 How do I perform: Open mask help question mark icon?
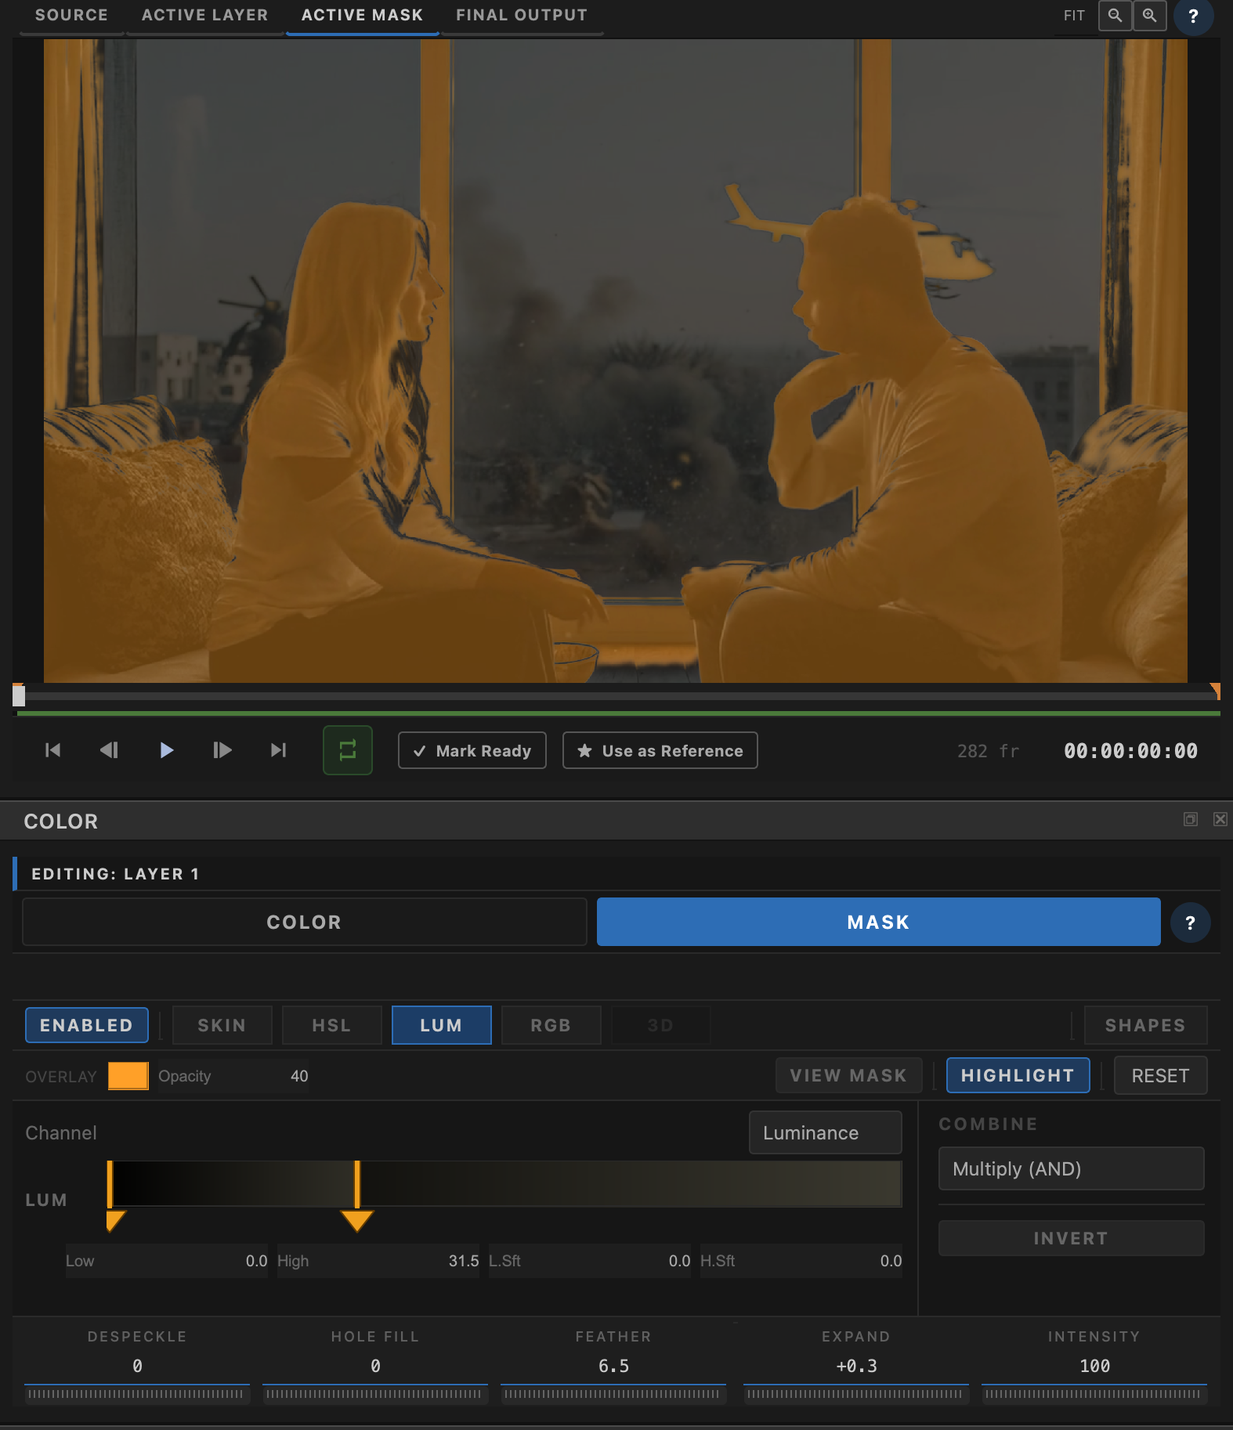[1191, 923]
